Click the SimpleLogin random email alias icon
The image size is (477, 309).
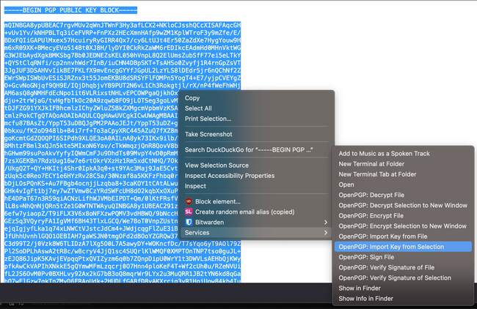tap(189, 210)
